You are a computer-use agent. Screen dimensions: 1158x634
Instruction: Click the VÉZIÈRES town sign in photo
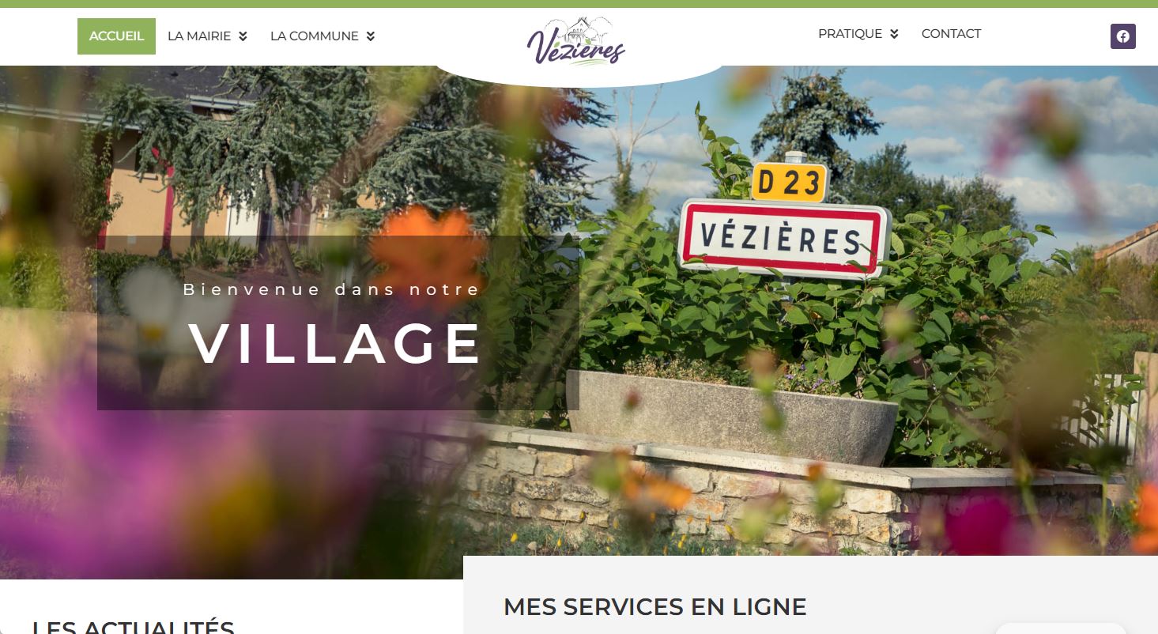783,239
